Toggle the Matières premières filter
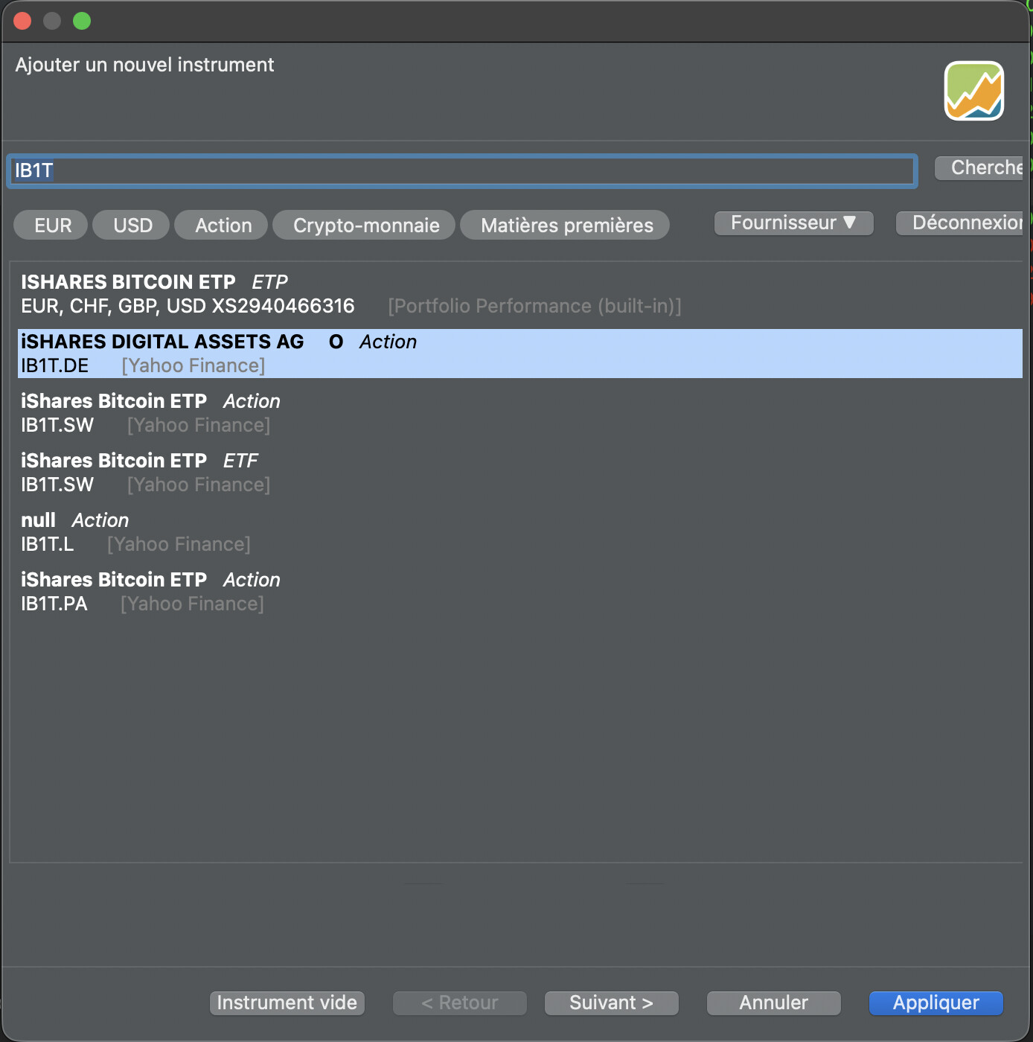The image size is (1033, 1042). click(566, 226)
